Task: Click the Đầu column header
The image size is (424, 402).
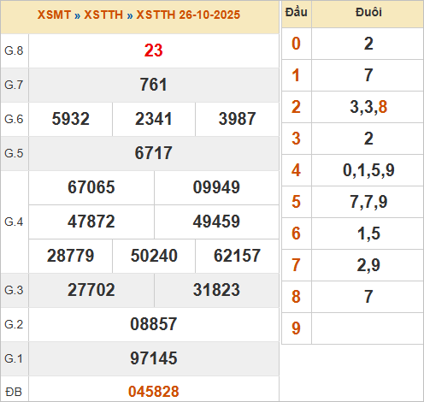Action: tap(297, 12)
